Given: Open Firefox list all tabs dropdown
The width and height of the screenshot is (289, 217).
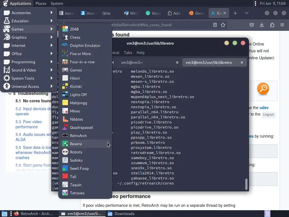Looking at the screenshot, I should point(247,13).
